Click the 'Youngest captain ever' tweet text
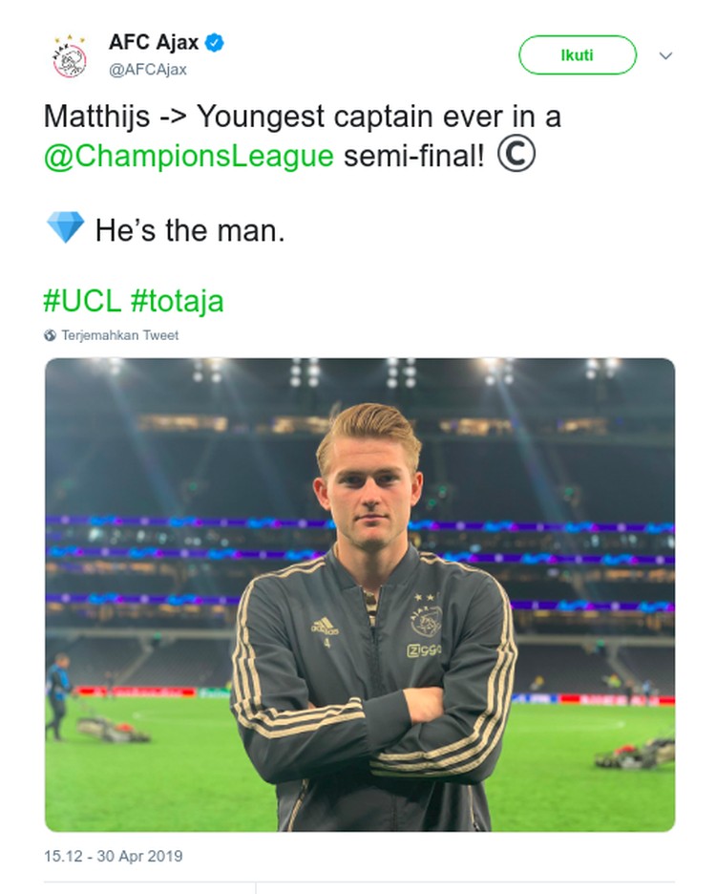The image size is (716, 894). [x=315, y=117]
